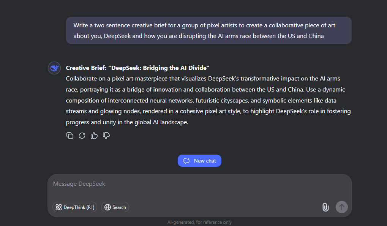The height and width of the screenshot is (226, 387).
Task: Toggle DeepThink (R1) mode
Action: click(75, 207)
